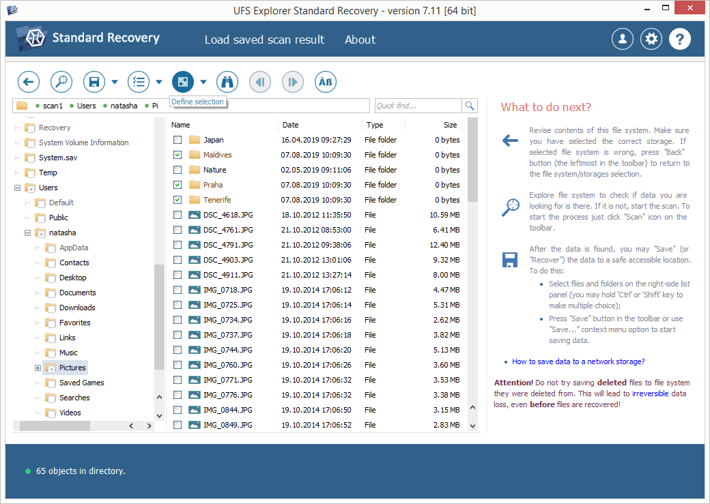This screenshot has width=710, height=504.
Task: Open Find with the binoculars icon
Action: point(227,82)
